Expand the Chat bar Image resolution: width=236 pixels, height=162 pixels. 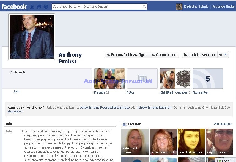click(226, 161)
